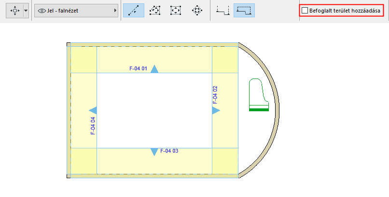This screenshot has height=197, width=389.
Task: Click the upward arrow marker of F-04 01
Action: click(x=154, y=69)
